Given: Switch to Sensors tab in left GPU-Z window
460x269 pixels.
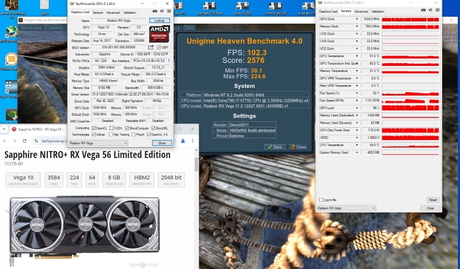Looking at the screenshot, I should [98, 13].
